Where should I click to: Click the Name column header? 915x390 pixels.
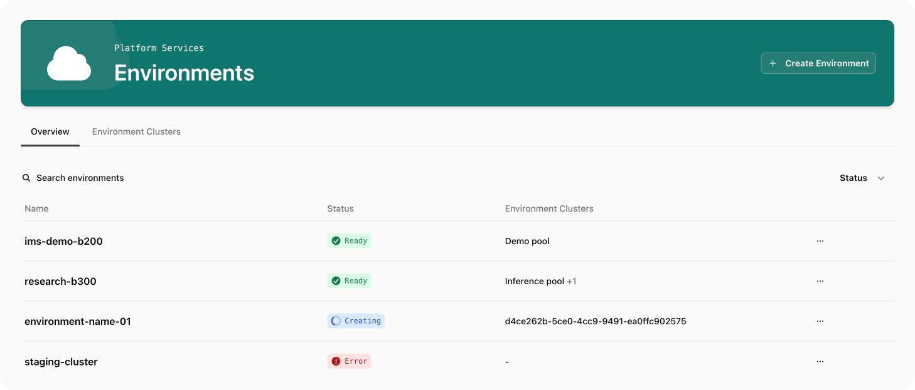click(x=36, y=208)
